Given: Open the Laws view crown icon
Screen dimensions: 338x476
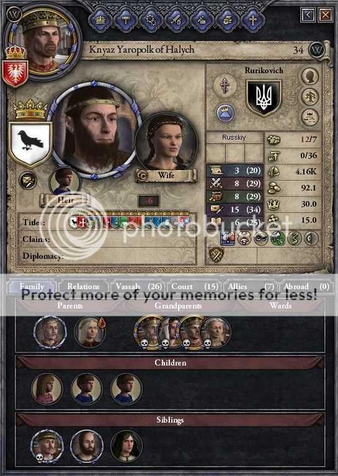Looking at the screenshot, I should tap(100, 20).
